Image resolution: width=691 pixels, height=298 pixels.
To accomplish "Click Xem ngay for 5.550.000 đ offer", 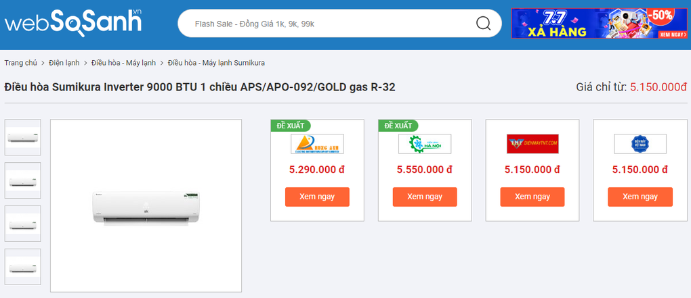I will click(425, 197).
